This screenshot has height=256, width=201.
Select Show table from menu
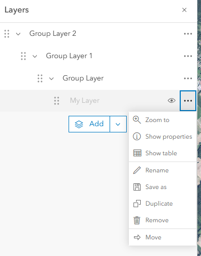point(163,153)
